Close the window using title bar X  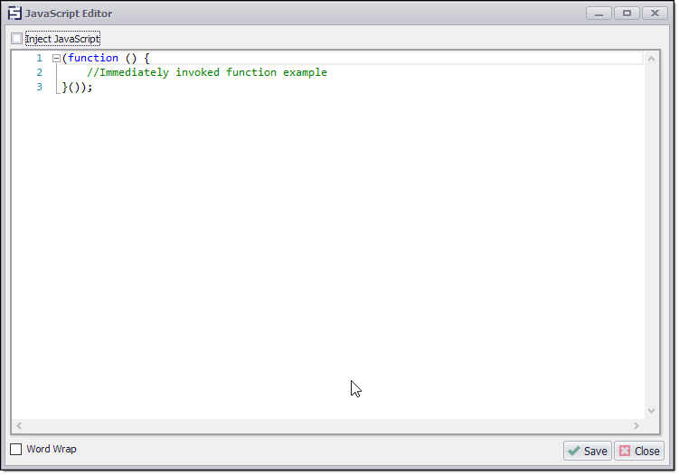coord(655,14)
